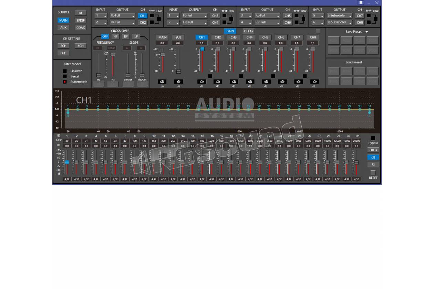Switch EQ edit mode to Q
Screen dimensions: 434x289
[x=373, y=164]
